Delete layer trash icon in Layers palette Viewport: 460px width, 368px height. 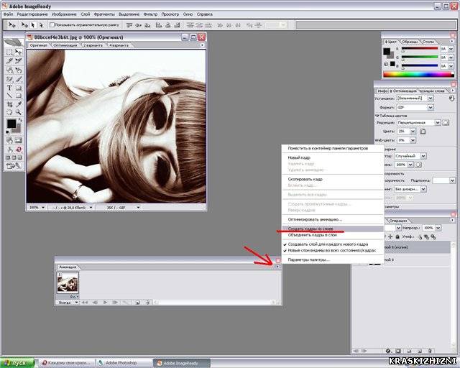coord(431,351)
